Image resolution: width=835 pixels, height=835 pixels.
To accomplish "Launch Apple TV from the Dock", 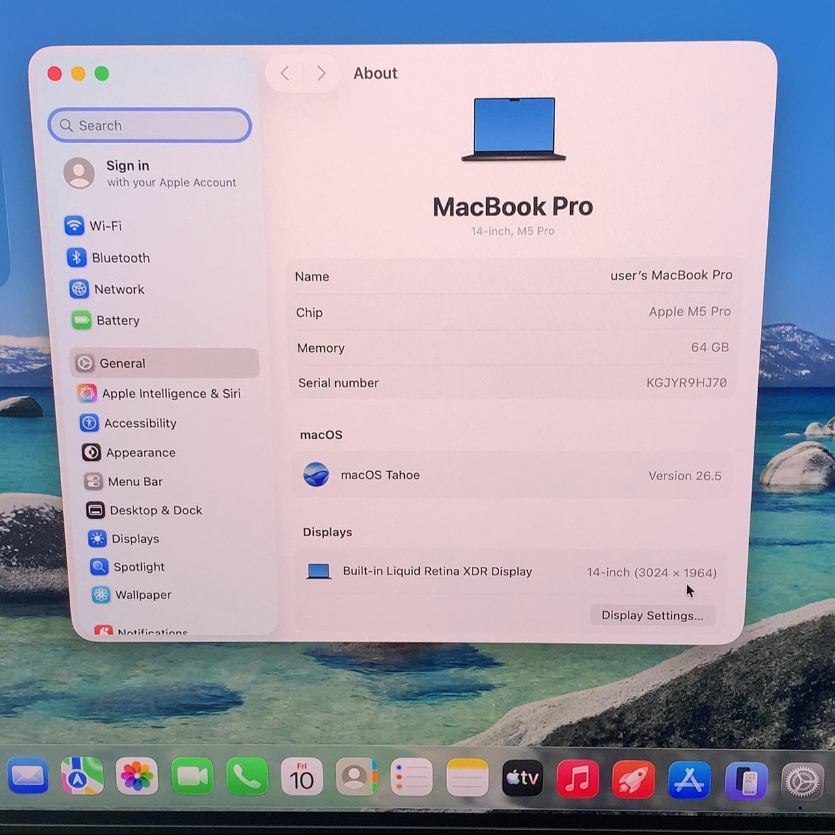I will click(x=523, y=778).
